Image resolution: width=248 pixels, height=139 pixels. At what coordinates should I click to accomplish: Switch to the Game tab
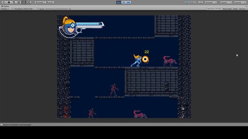click(5, 6)
